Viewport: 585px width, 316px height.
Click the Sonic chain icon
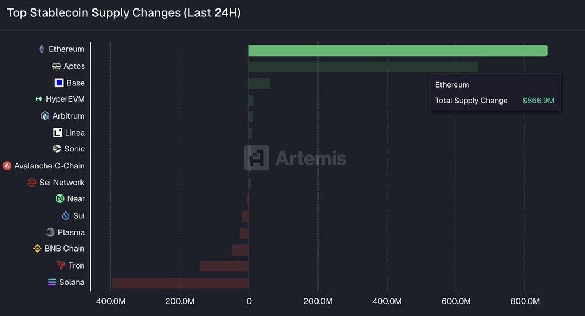pyautogui.click(x=57, y=149)
